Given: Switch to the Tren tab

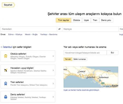Looking at the screenshot, I should pos(95,20).
